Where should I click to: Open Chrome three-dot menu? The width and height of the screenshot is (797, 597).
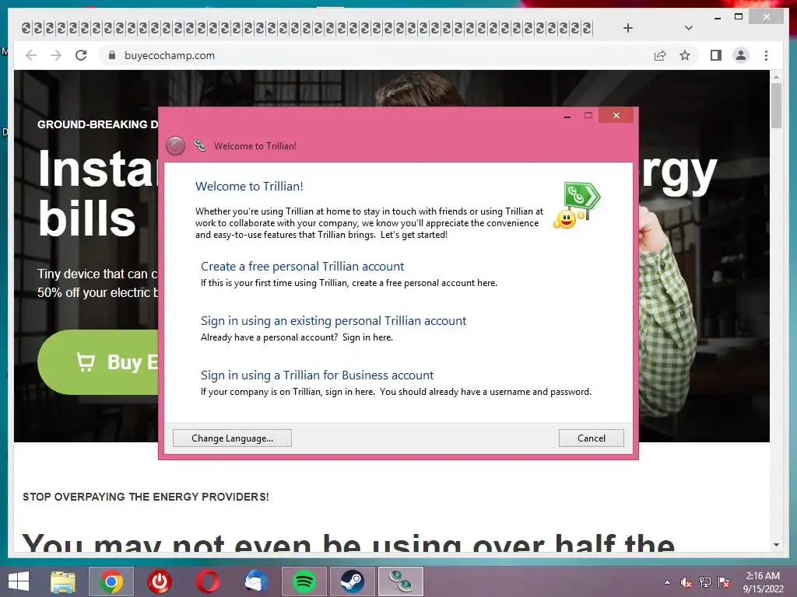(766, 55)
